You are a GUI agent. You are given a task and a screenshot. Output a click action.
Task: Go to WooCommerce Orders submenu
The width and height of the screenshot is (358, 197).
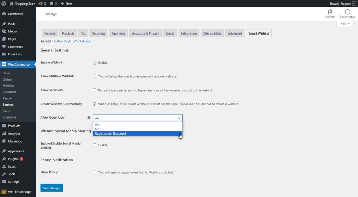pyautogui.click(x=7, y=79)
